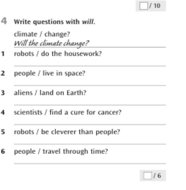Select the prompt 'scientists / find a cure for cancer?'
The image size is (186, 190).
[67, 112]
